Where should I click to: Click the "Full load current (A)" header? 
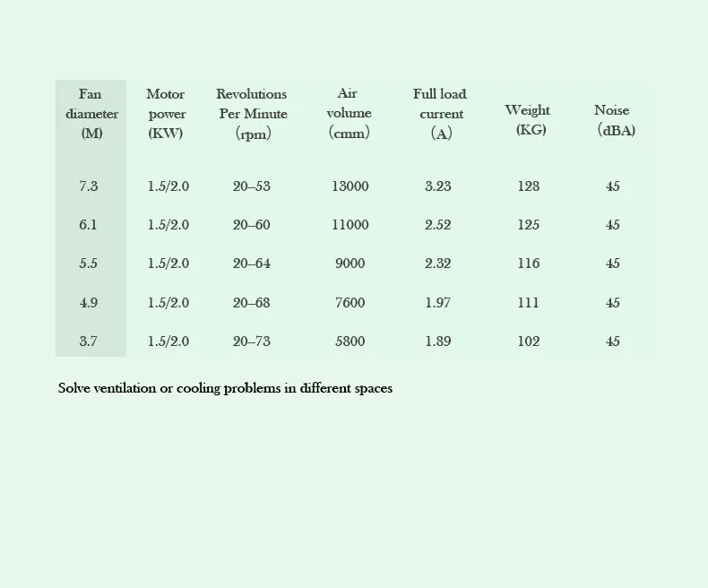[440, 114]
